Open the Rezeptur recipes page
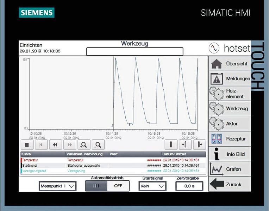Image resolution: width=269 pixels, height=211 pixels. click(230, 139)
